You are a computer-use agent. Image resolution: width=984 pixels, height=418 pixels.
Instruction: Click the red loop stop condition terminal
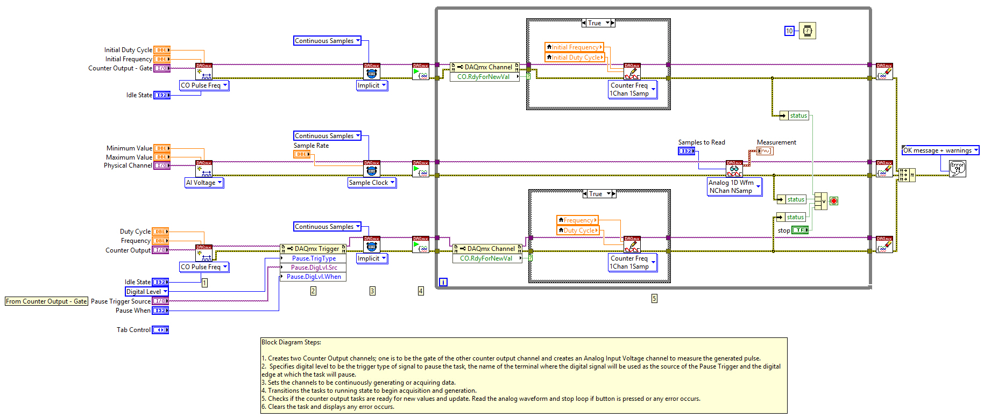(x=834, y=201)
